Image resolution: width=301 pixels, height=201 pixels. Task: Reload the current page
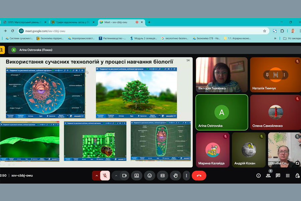[12, 31]
